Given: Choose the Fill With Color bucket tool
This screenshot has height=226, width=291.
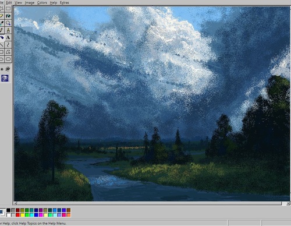Looking at the screenshot, I should 8,16.
